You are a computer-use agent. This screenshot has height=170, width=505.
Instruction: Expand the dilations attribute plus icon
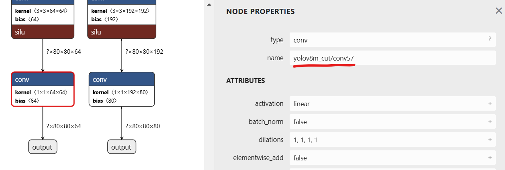point(490,140)
